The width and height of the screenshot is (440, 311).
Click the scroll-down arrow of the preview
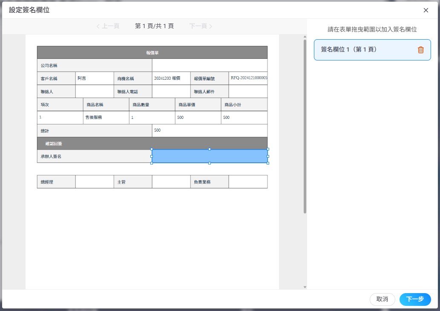[305, 287]
